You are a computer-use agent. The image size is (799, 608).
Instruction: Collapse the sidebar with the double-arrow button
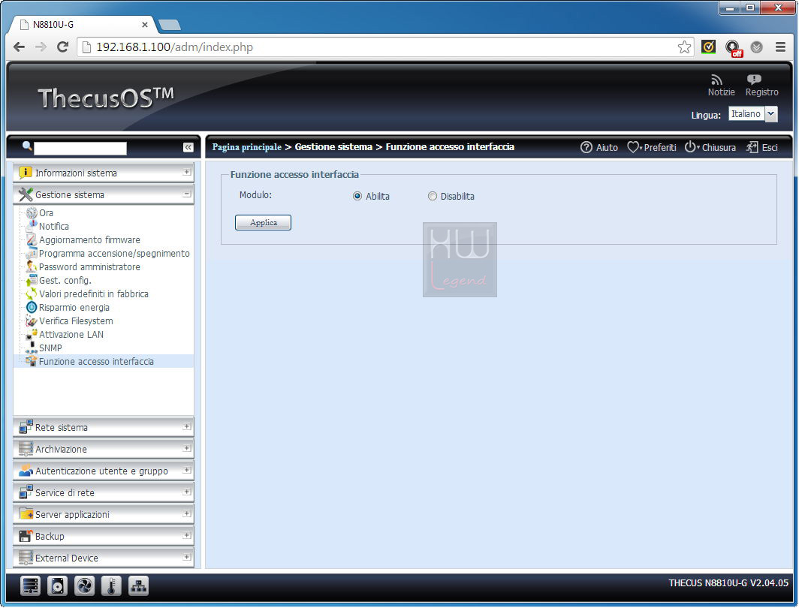click(x=188, y=147)
